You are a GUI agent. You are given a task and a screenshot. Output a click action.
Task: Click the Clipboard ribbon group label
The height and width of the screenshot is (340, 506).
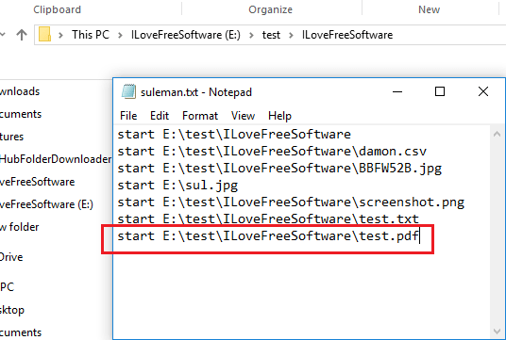[x=58, y=9]
